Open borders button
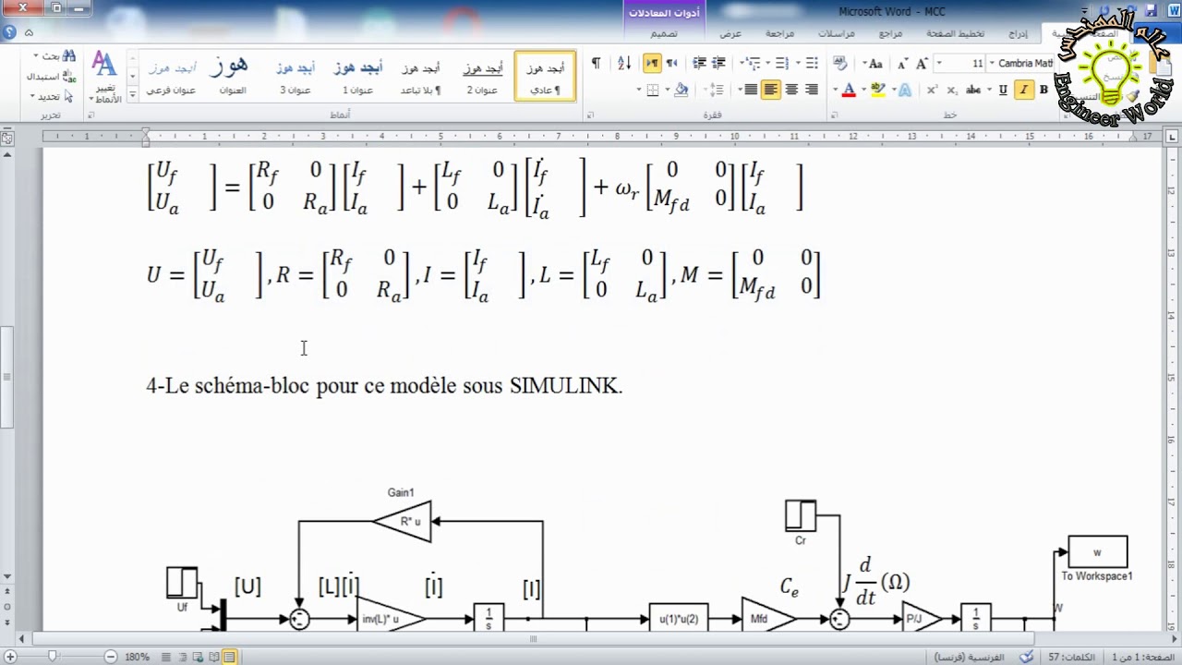The image size is (1182, 665). coord(653,90)
